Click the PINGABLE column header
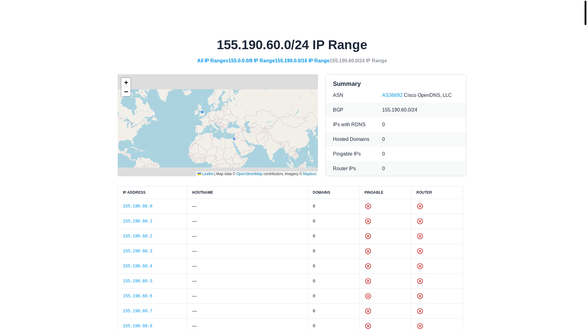The height and width of the screenshot is (330, 587). click(385, 193)
